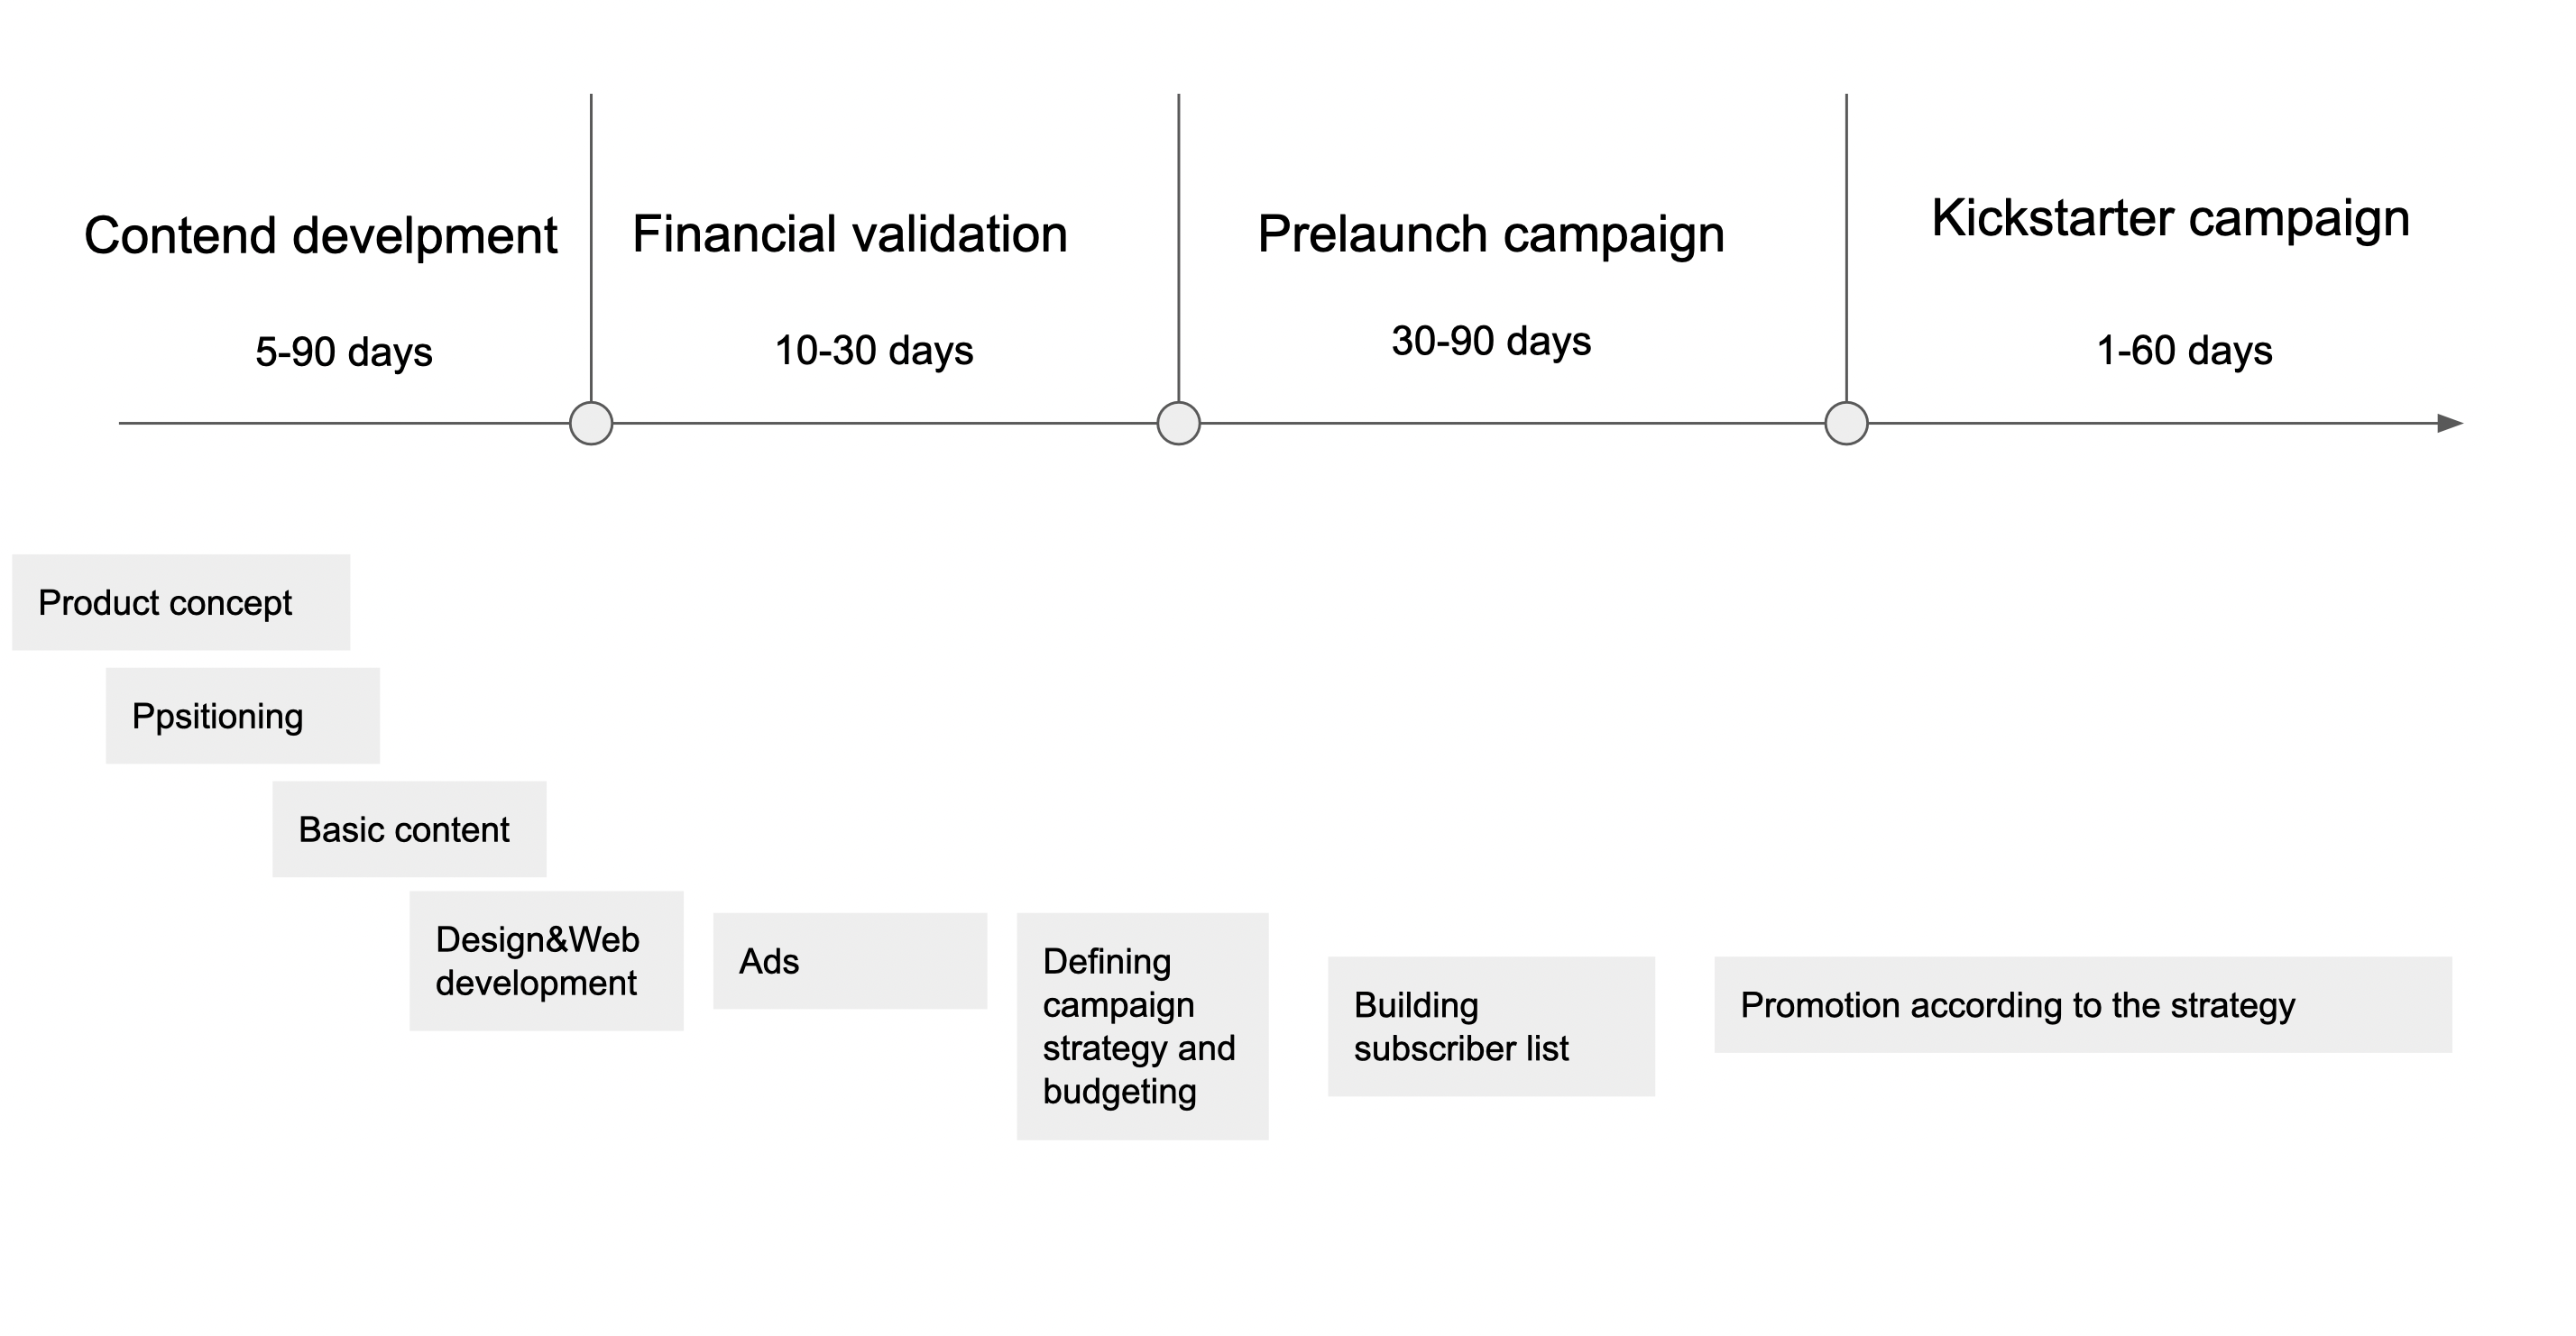
Task: Select the 'Kickstarter campaign' heading
Action: click(2169, 219)
